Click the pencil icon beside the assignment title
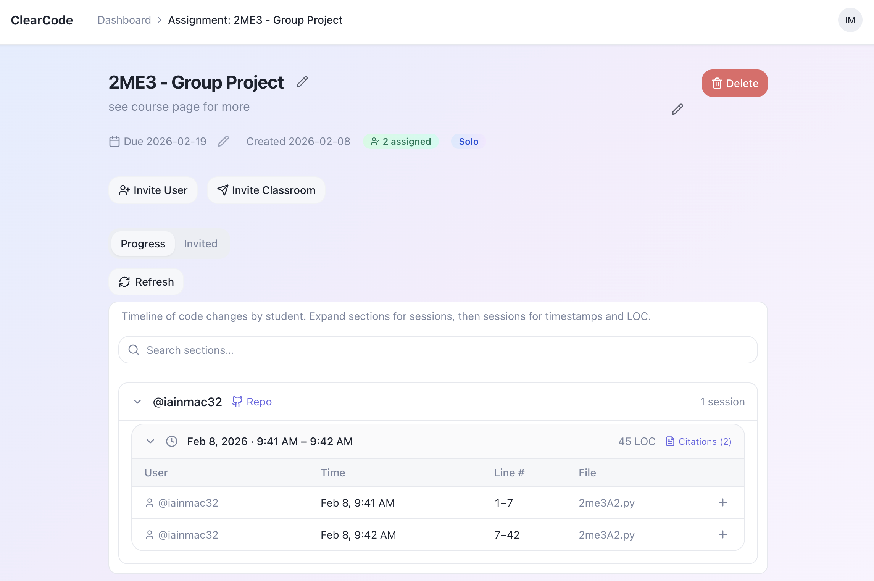The width and height of the screenshot is (874, 581). (302, 82)
